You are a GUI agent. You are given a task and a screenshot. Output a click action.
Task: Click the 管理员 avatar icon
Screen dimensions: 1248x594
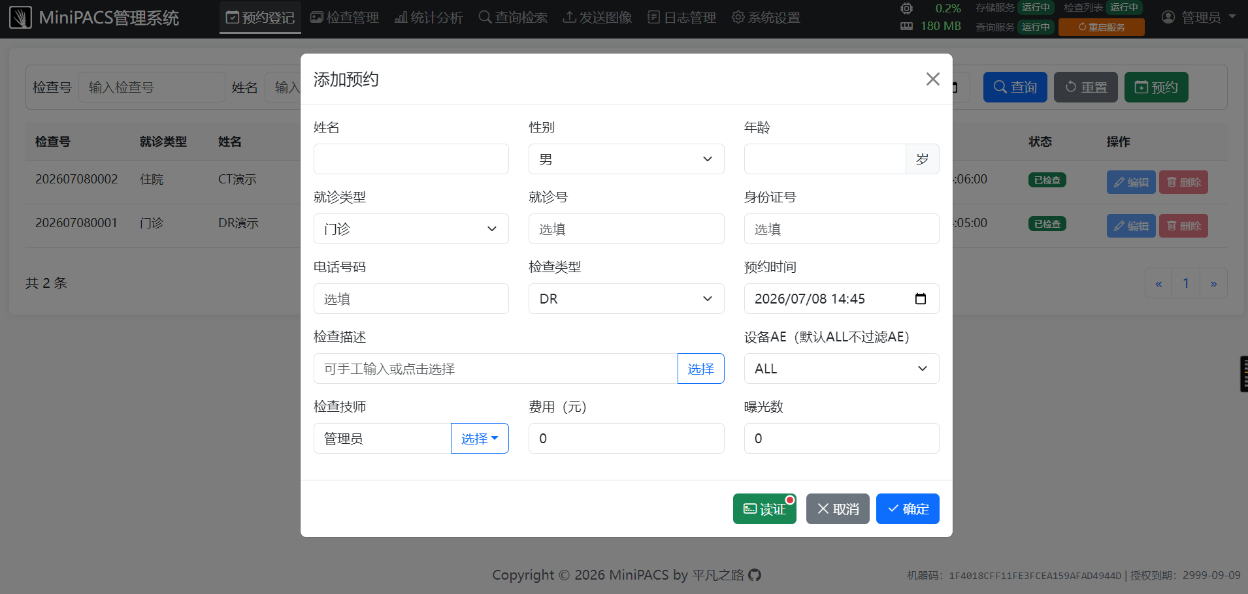click(1168, 18)
